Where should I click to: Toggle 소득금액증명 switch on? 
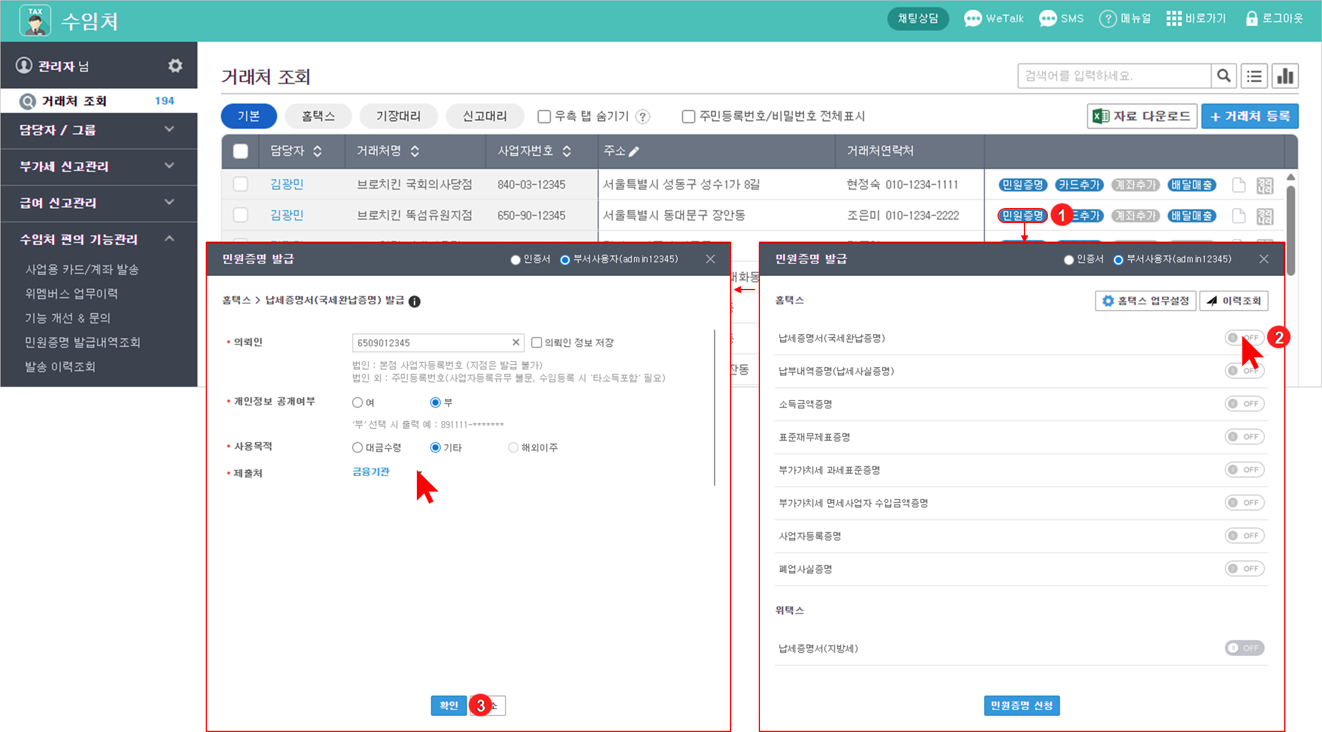tap(1244, 403)
